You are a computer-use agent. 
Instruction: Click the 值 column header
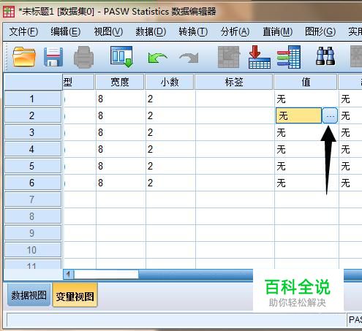(x=306, y=82)
